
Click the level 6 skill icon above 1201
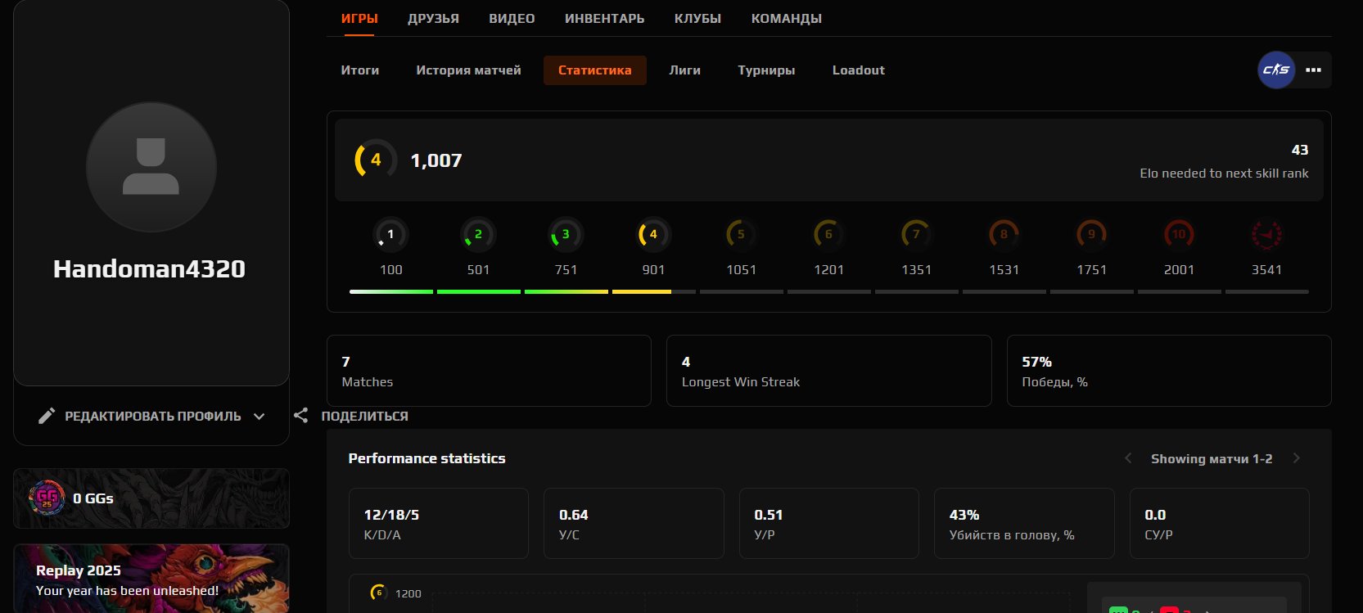tap(828, 235)
